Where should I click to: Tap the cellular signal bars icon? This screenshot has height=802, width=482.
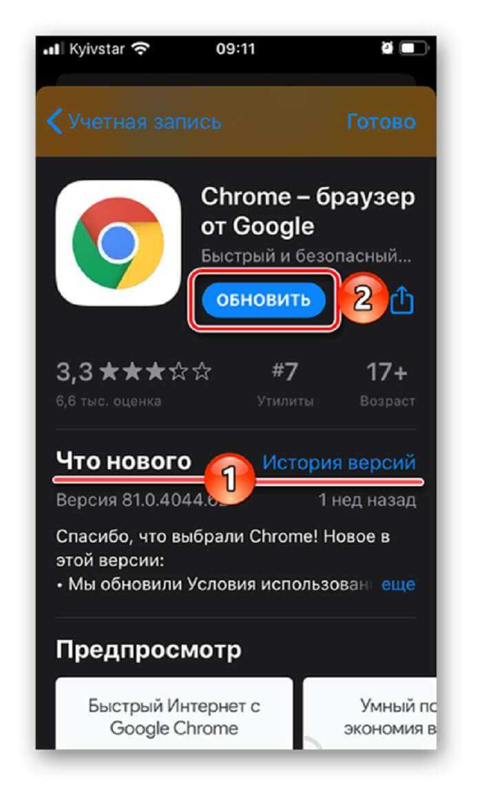tap(53, 49)
